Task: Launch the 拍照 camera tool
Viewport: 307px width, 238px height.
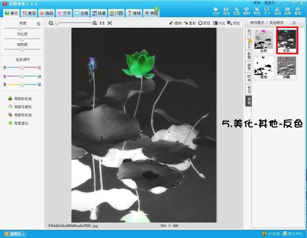Action: (x=287, y=11)
